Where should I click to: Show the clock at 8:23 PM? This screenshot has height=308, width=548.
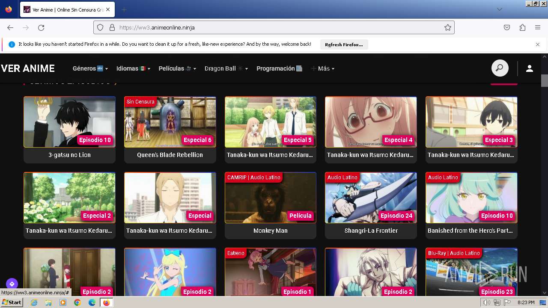526,302
